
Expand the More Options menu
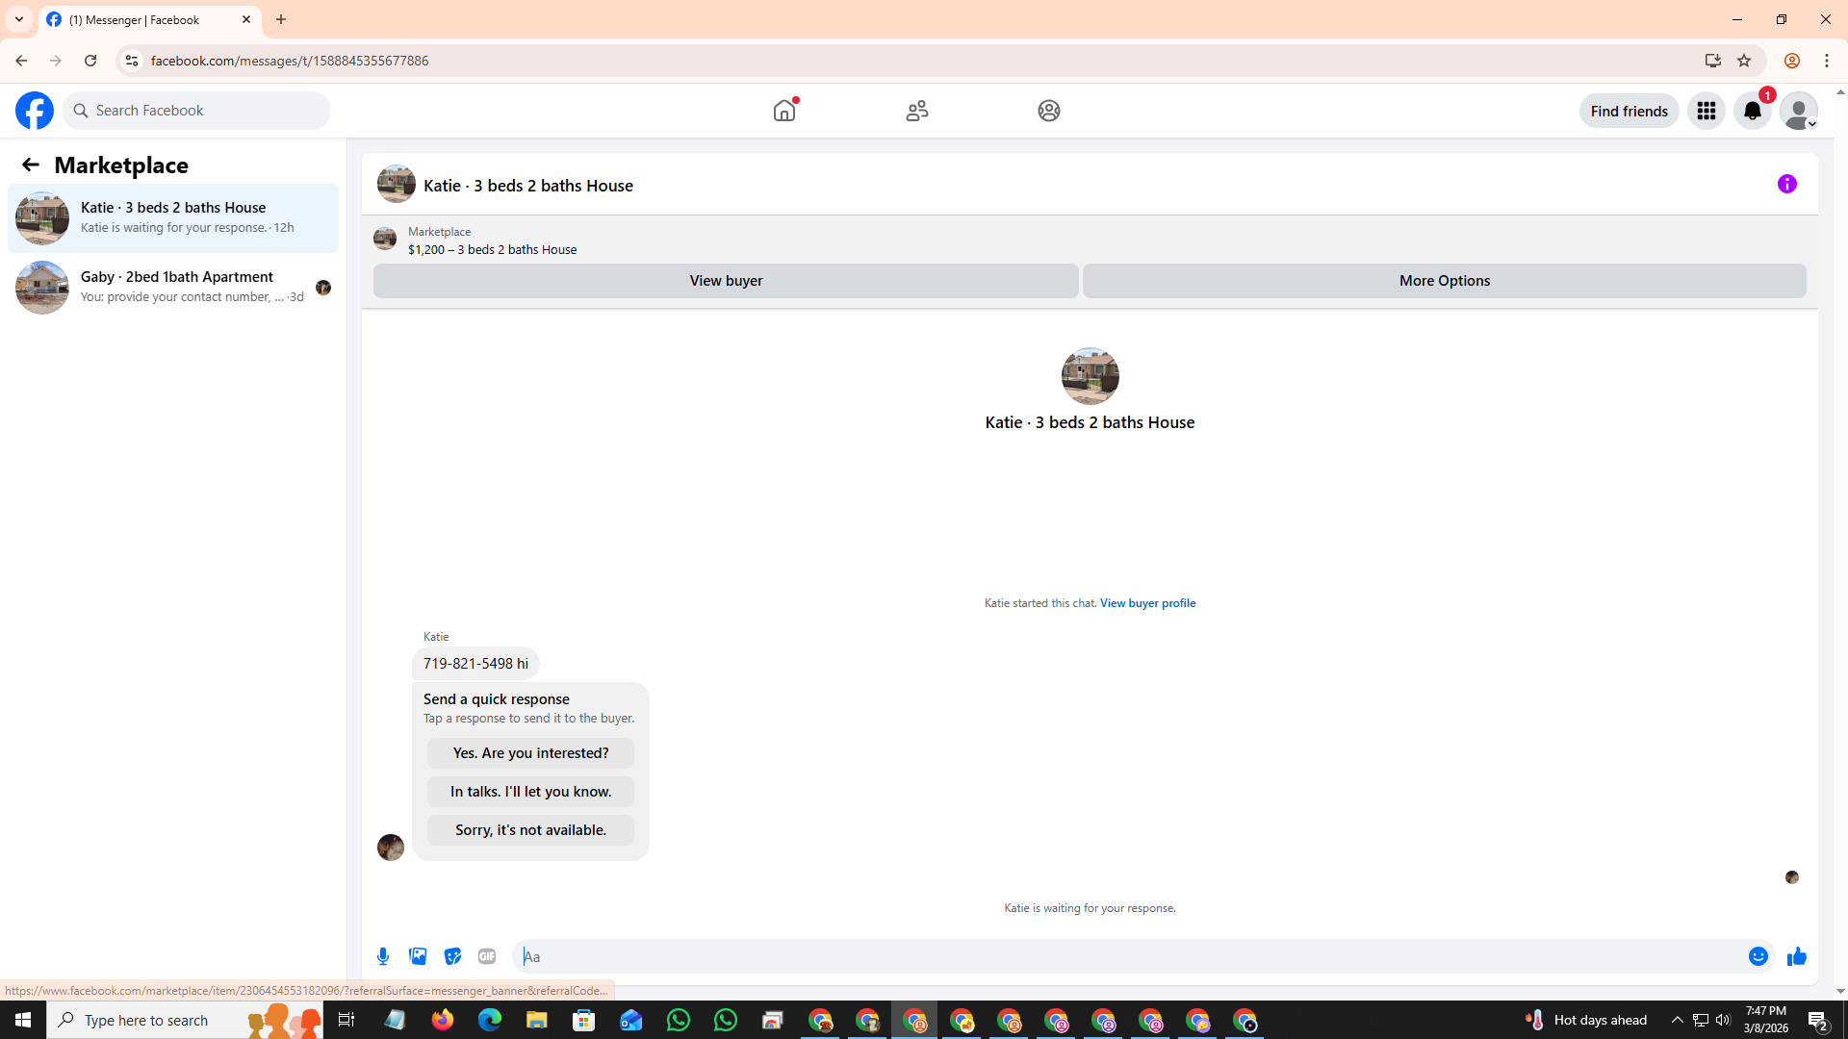pos(1444,281)
